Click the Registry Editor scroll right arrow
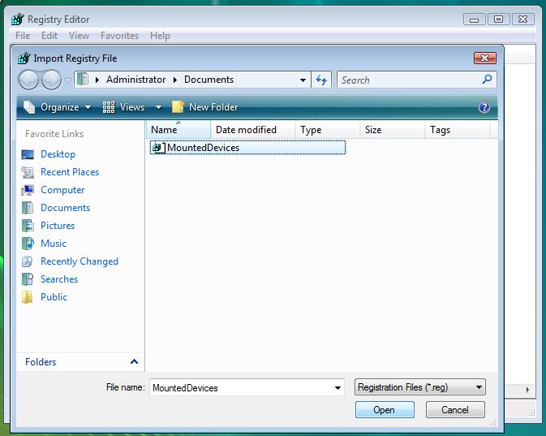The image size is (546, 436). tap(528, 390)
